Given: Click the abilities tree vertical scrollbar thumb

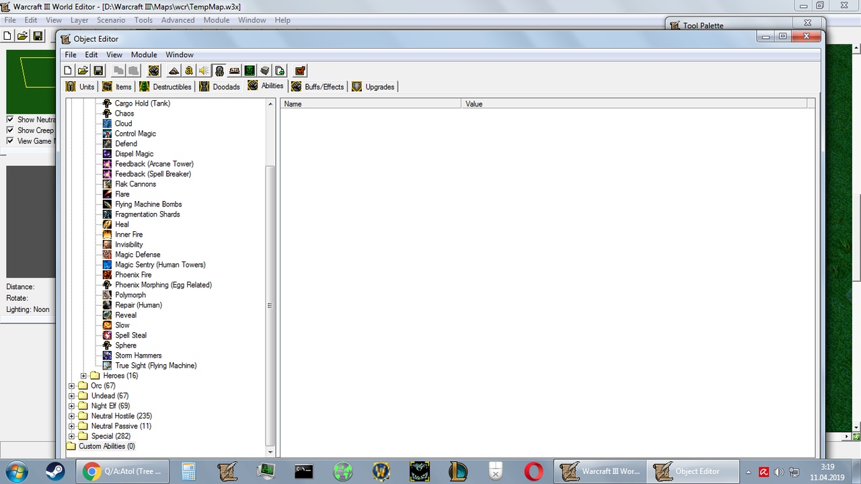Looking at the screenshot, I should pos(270,305).
